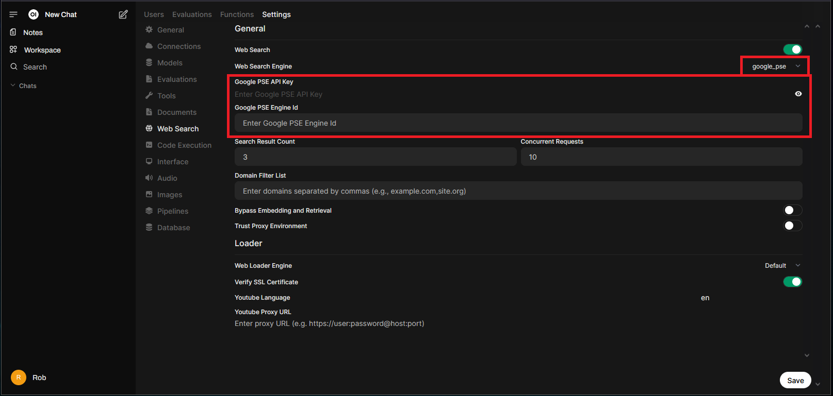Screen dimensions: 833x396
Task: Toggle the sidebar hamburger menu icon
Action: [x=13, y=14]
